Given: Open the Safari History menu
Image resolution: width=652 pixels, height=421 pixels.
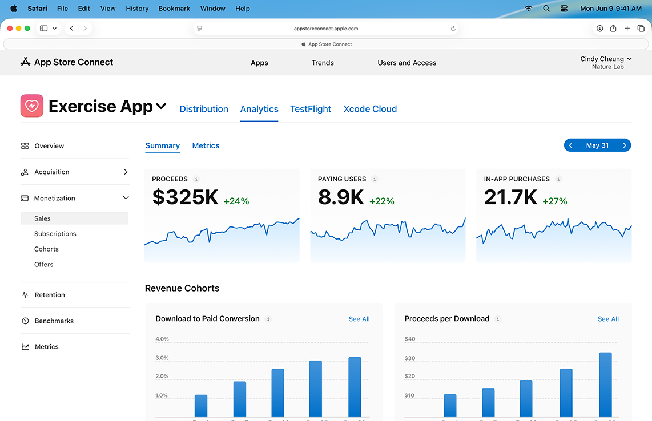Looking at the screenshot, I should pos(136,8).
